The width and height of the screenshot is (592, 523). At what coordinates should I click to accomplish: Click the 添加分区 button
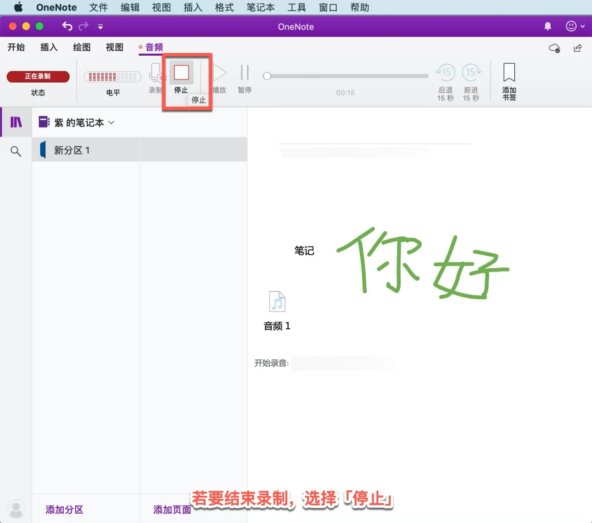click(x=64, y=510)
